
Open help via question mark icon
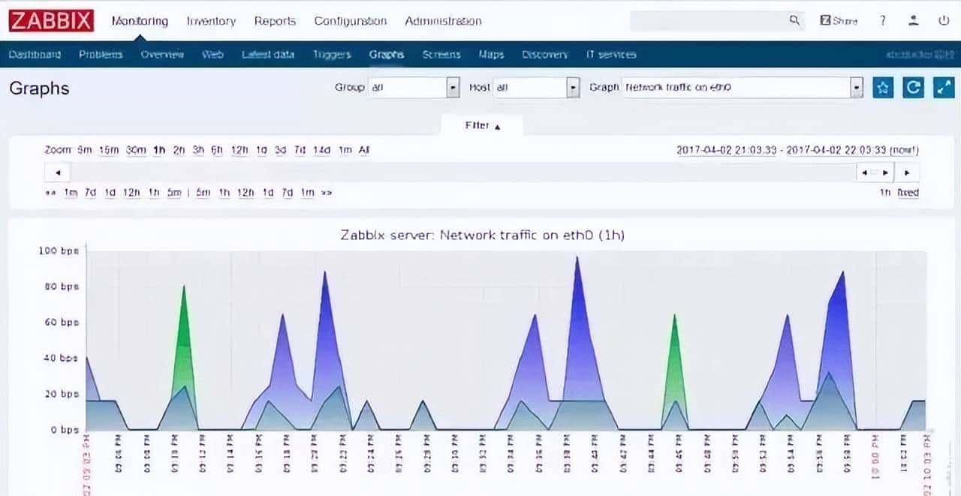coord(883,21)
